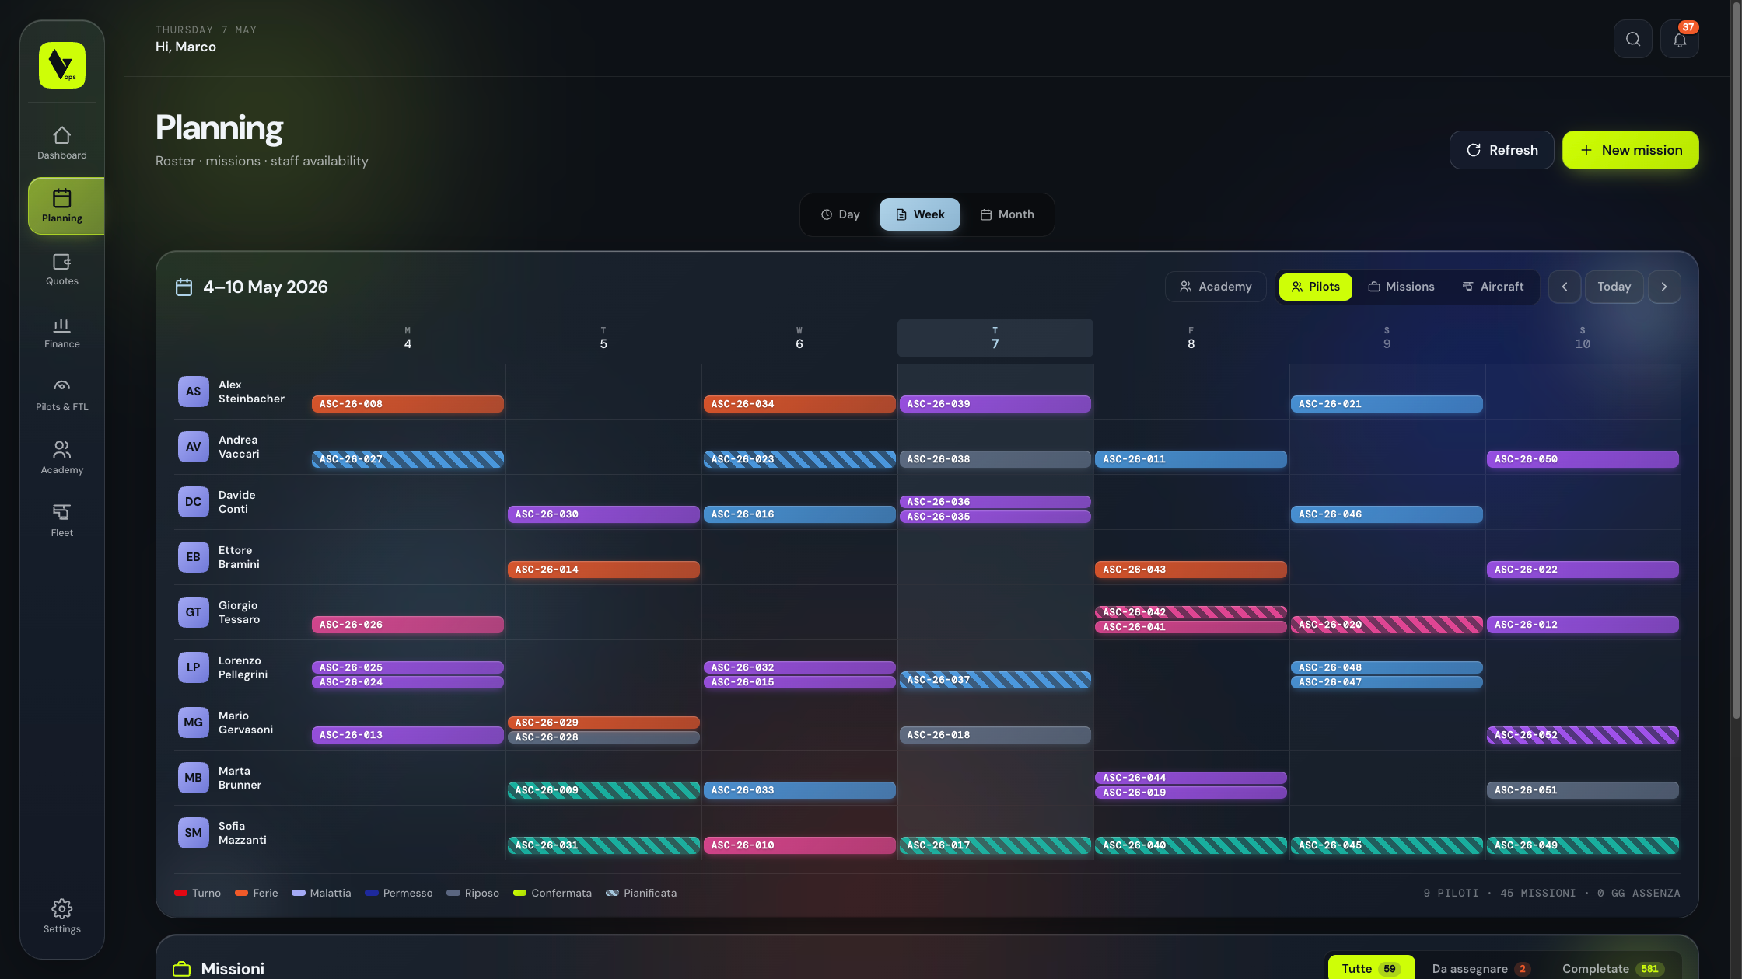Open mission ASC-26-039

pos(995,404)
